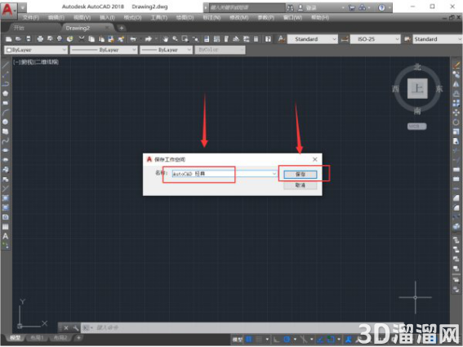Image resolution: width=463 pixels, height=347 pixels.
Task: Select the Polygon tool in Draw toolbar
Action: coord(6,93)
